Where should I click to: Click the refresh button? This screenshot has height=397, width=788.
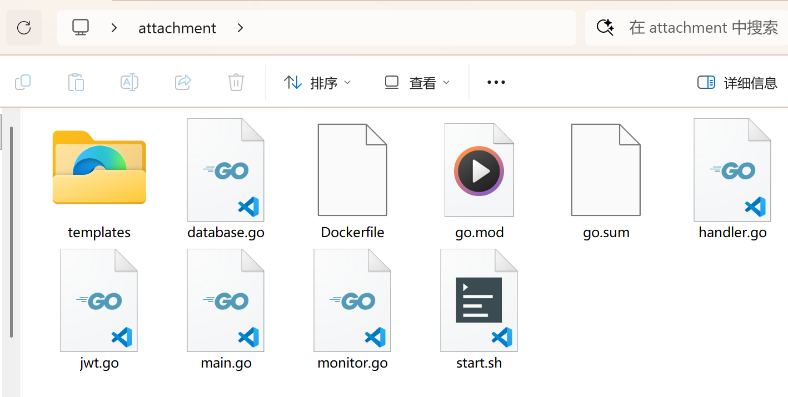[24, 28]
